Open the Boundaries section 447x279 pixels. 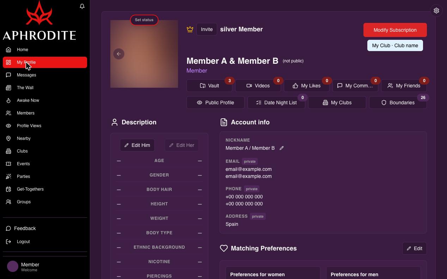point(398,103)
